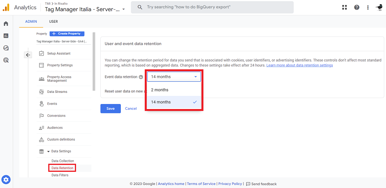Image resolution: width=386 pixels, height=188 pixels.
Task: Switch to the ADMIN tab
Action: (31, 21)
